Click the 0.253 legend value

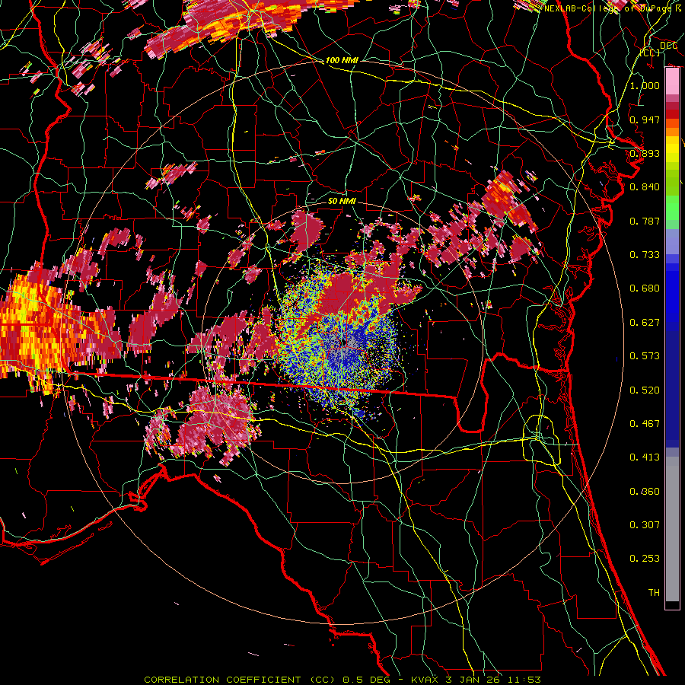tap(645, 559)
